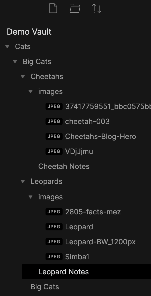151x296 pixels.
Task: Click JPEG badge next to VDjJjmu
Action: (54, 151)
